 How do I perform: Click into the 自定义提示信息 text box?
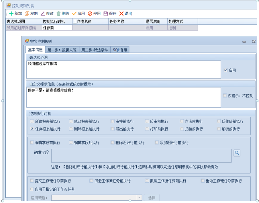[x=123, y=97]
